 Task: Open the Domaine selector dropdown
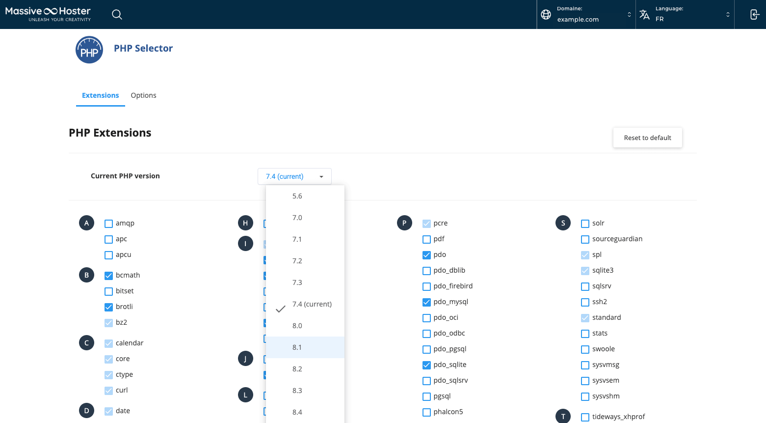point(586,15)
